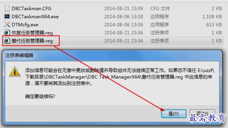The width and height of the screenshot is (228, 128).
Task: Click the 613 KB size entry
Action: click(214, 25)
